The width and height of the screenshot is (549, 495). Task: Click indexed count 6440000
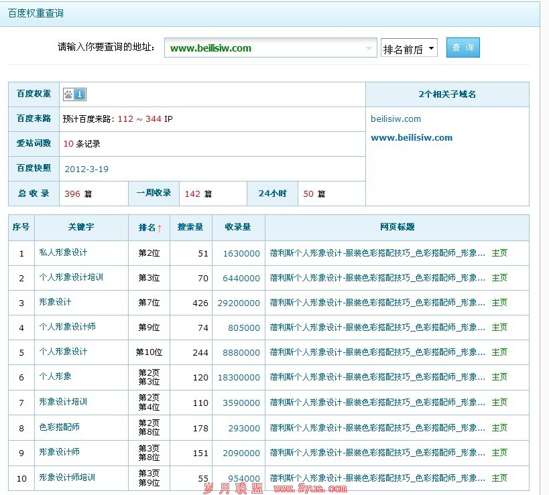click(x=241, y=279)
